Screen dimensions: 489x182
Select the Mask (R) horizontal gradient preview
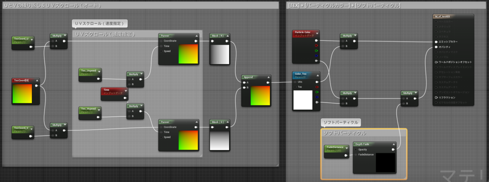point(220,54)
